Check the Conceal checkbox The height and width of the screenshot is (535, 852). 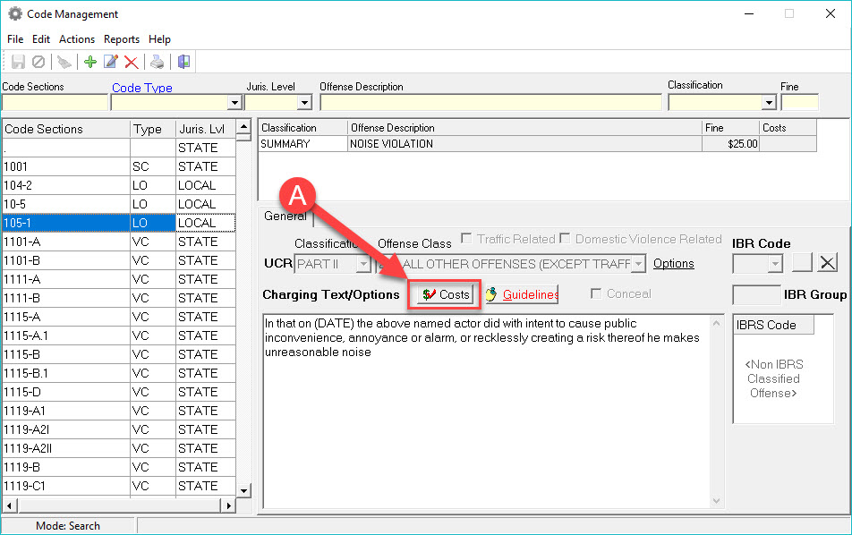pos(596,294)
